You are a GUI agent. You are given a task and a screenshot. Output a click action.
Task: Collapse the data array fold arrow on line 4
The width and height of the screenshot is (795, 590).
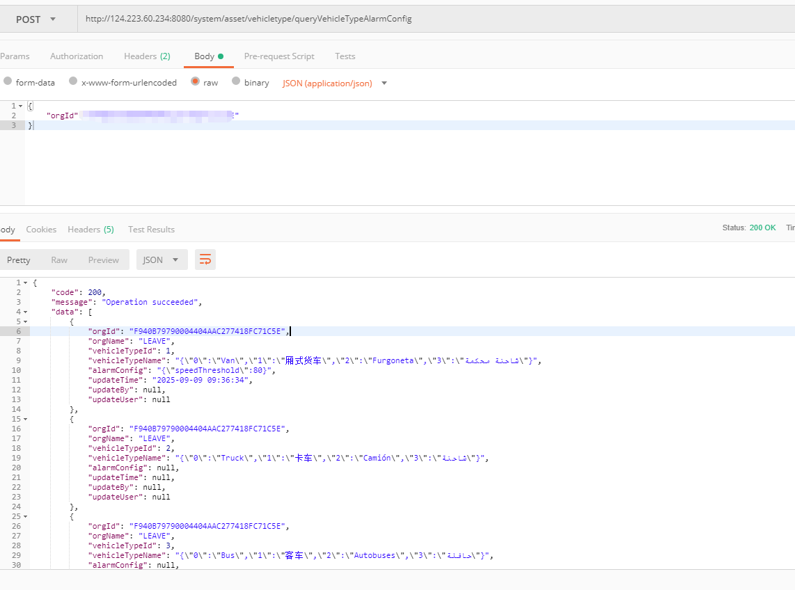26,312
